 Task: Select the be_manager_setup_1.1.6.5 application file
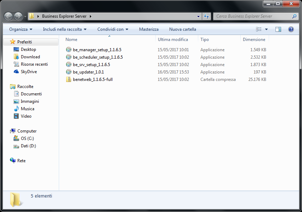coord(97,50)
